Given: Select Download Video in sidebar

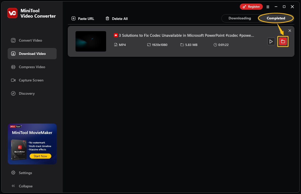Looking at the screenshot, I should pyautogui.click(x=32, y=54).
